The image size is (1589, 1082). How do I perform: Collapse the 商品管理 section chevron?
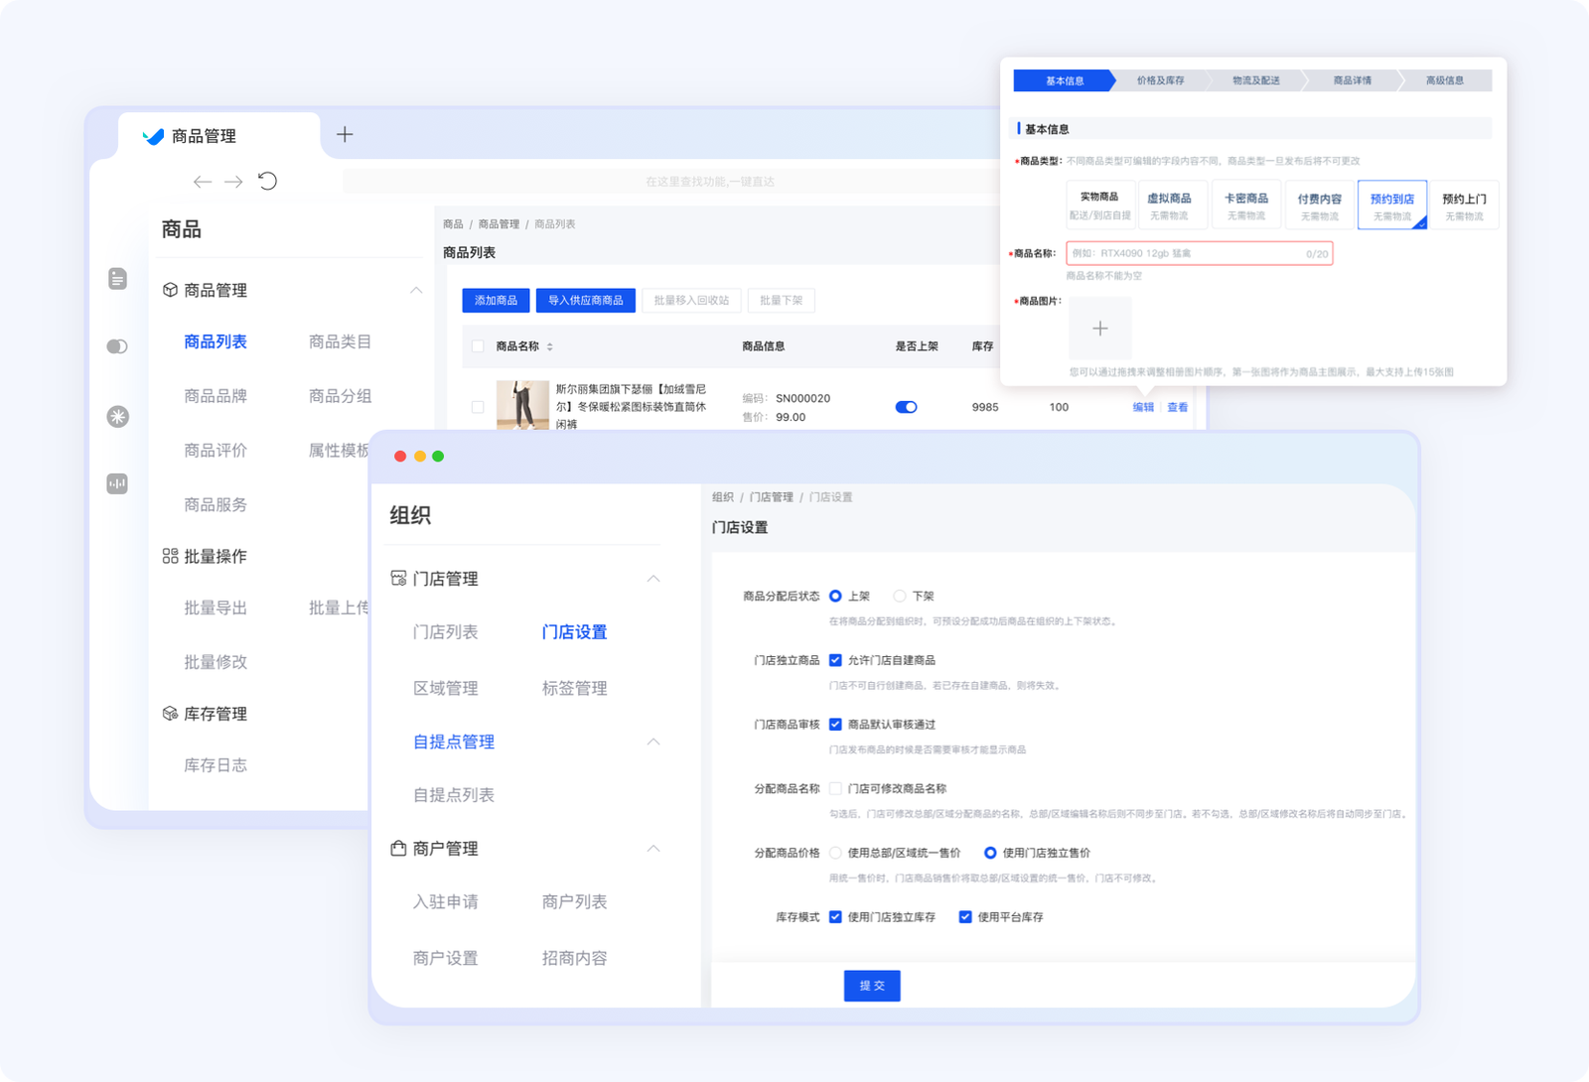click(x=415, y=290)
